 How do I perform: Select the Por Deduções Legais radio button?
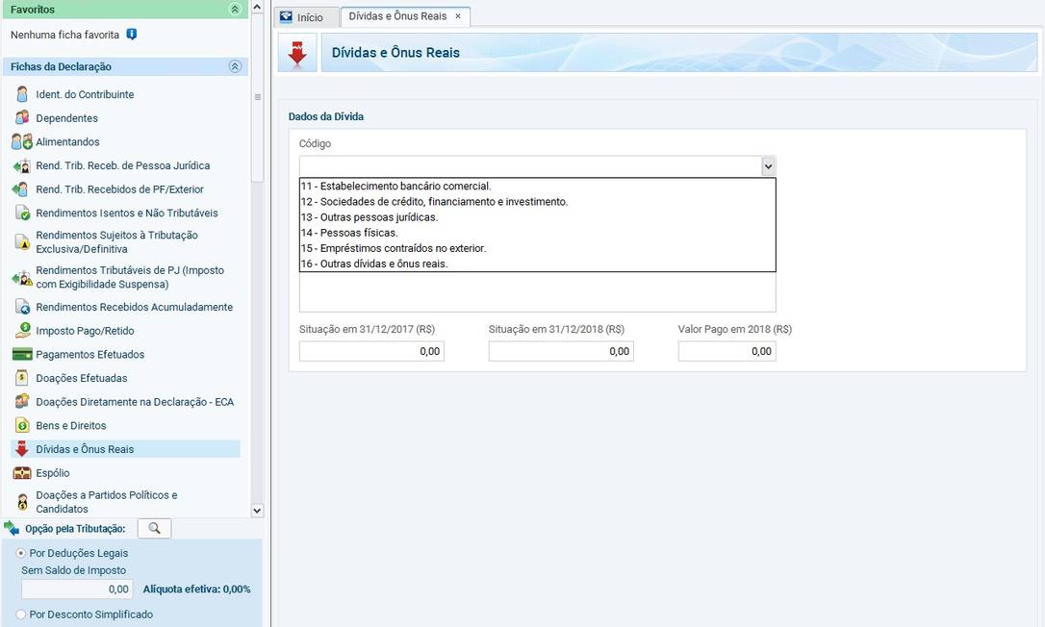tap(21, 554)
